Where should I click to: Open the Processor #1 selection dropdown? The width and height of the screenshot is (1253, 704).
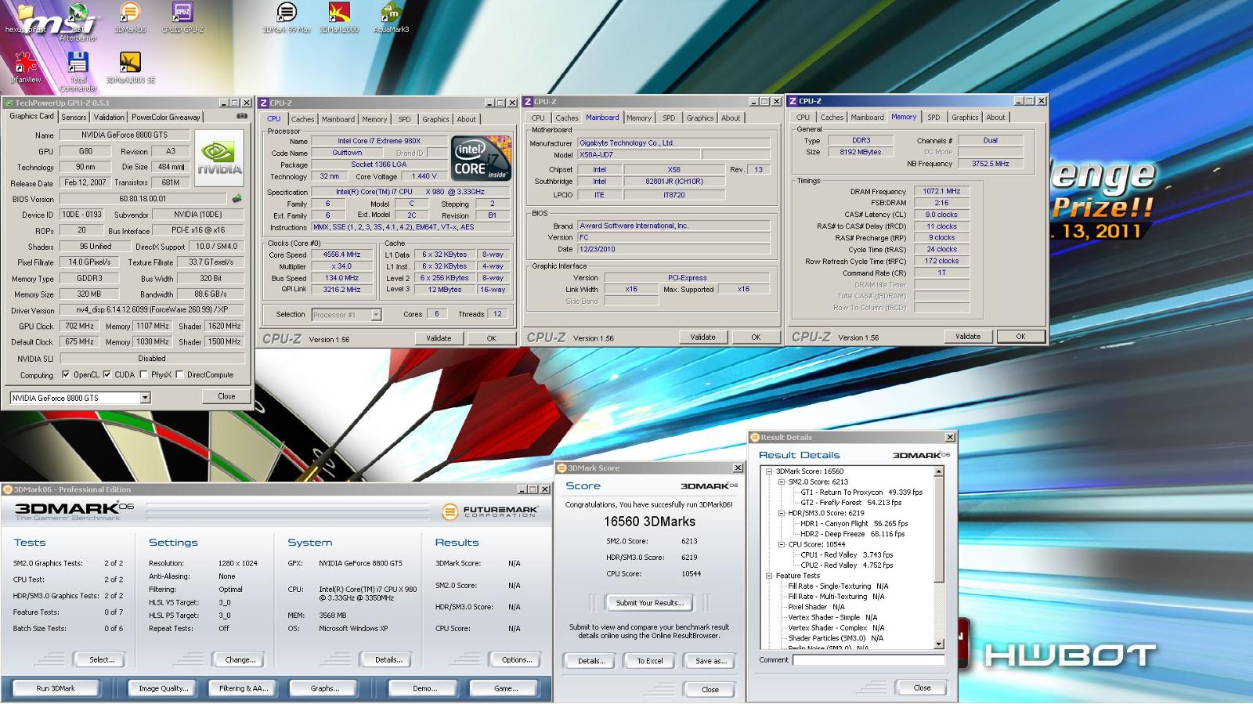376,315
